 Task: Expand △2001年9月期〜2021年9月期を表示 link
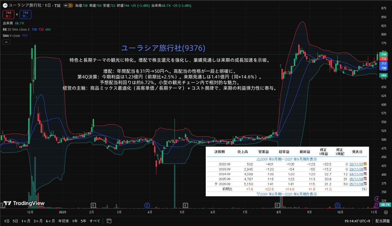pos(287,159)
